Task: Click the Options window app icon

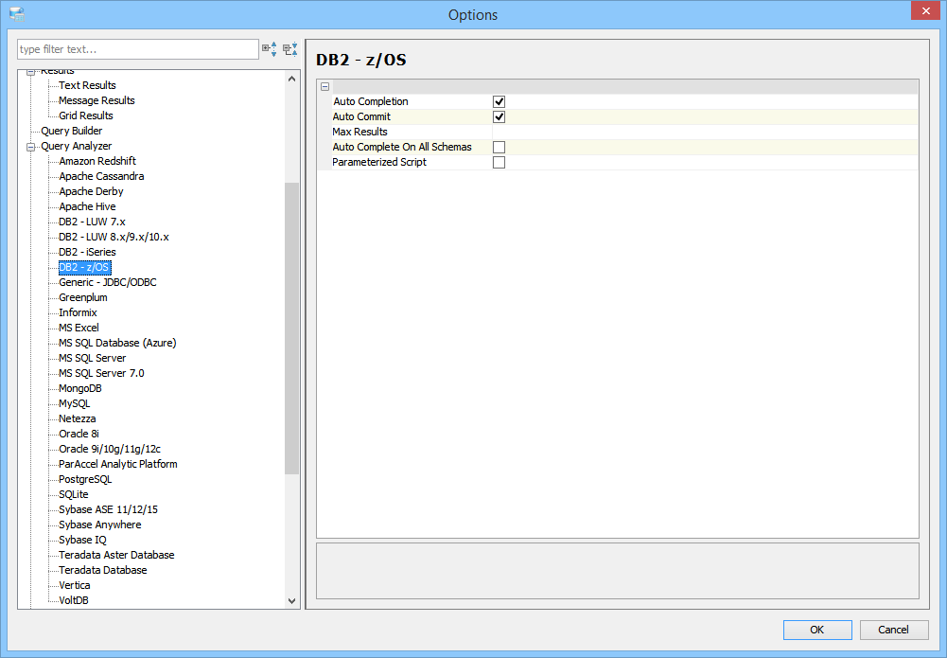Action: click(17, 14)
